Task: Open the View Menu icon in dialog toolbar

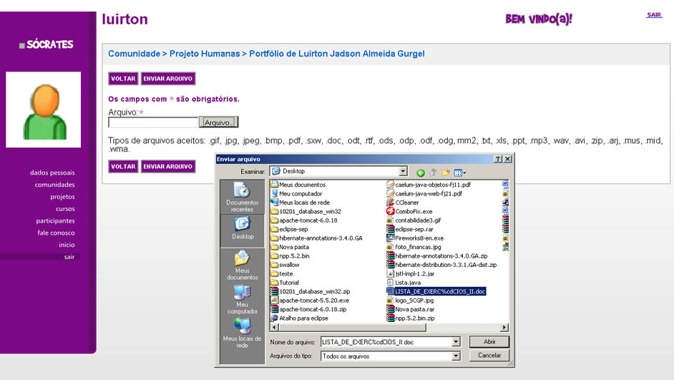Action: 459,172
